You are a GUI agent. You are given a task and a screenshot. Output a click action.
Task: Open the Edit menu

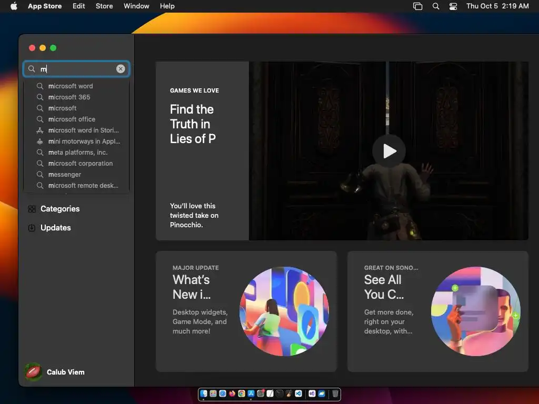click(x=79, y=6)
